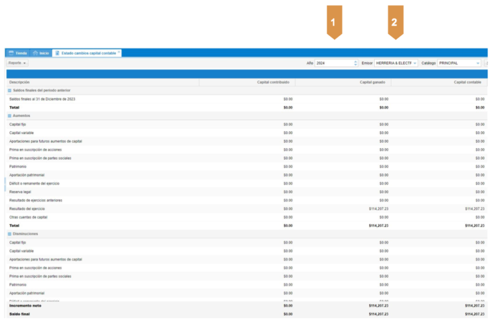
Task: Collapse the Saldos finales del periodo anterior group
Action: point(10,91)
